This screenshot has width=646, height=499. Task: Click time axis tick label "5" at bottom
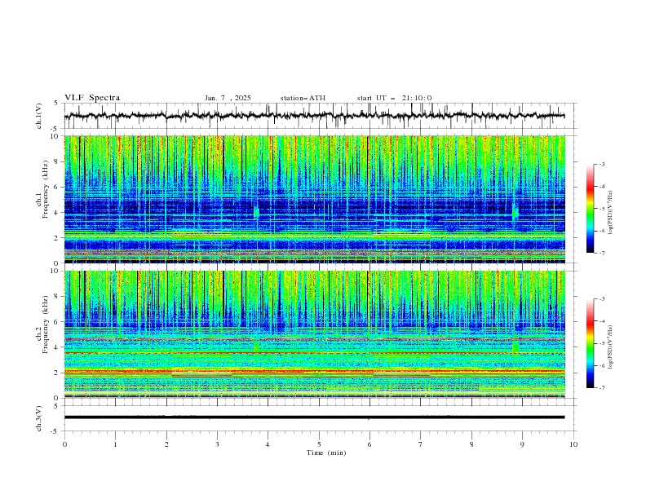click(x=319, y=444)
